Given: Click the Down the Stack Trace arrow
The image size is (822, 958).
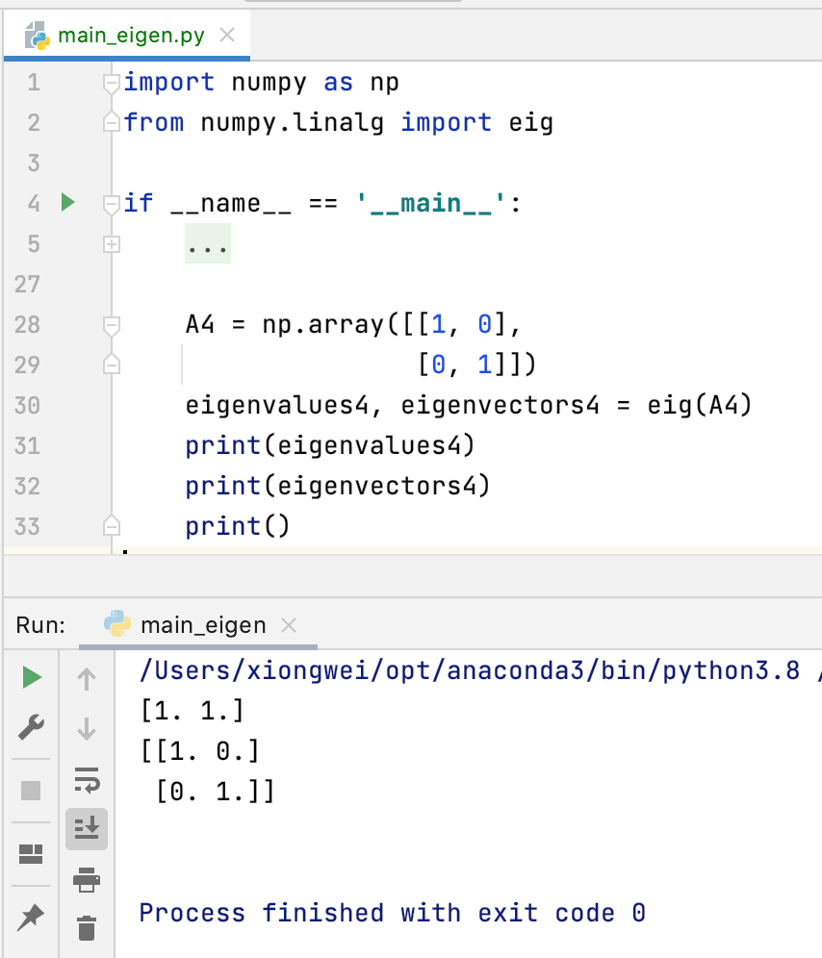Looking at the screenshot, I should pyautogui.click(x=87, y=729).
